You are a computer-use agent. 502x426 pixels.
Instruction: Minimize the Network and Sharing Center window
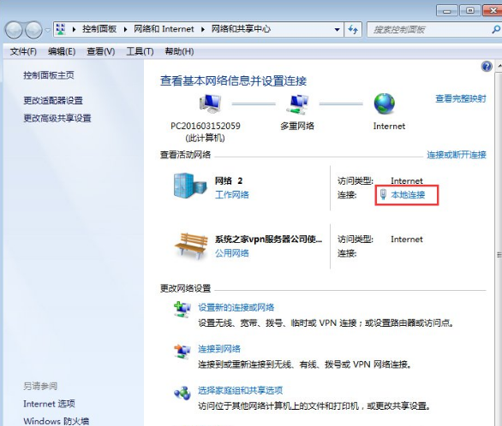coord(447,10)
